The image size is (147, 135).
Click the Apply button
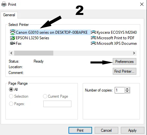pos(132,130)
